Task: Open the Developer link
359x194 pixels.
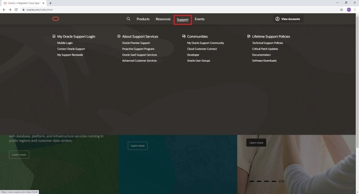Action: (193, 55)
